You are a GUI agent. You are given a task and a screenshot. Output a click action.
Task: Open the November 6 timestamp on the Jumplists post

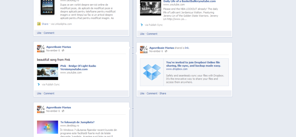[53, 111]
